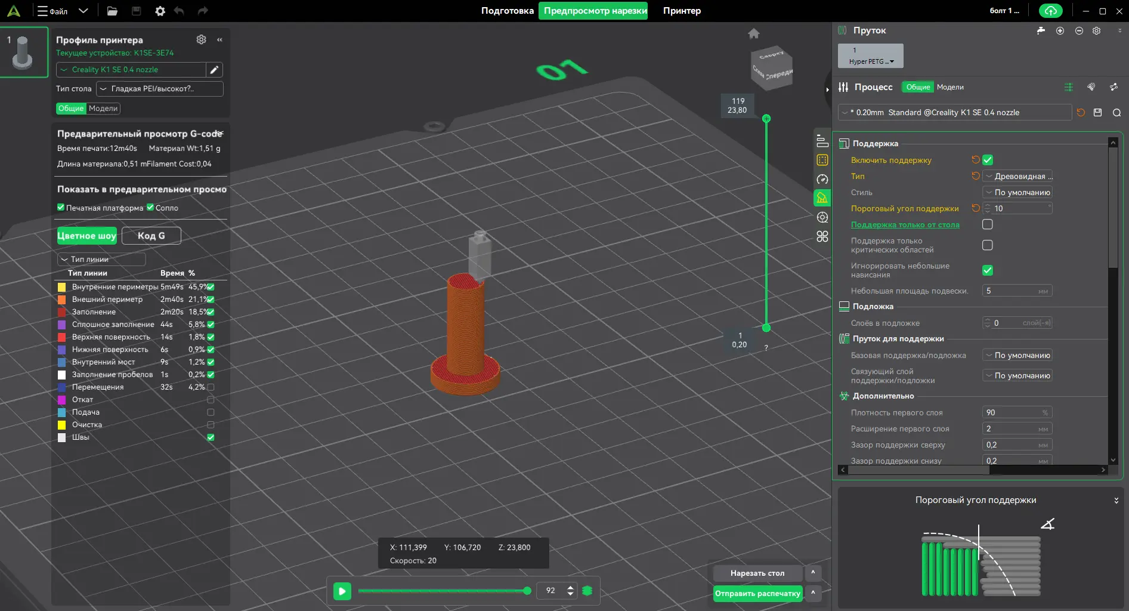Edit the Creality K1 SE printer preset with the pencil
The image size is (1129, 611).
coord(214,70)
